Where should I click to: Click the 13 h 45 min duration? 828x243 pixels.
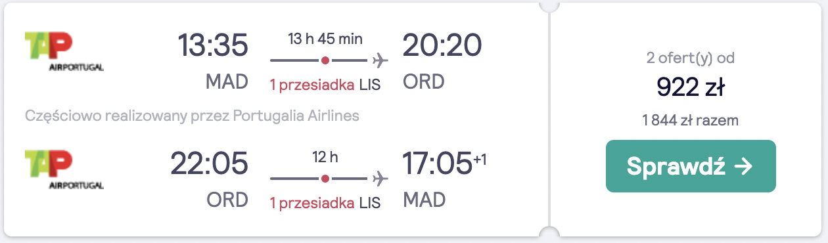coord(325,38)
